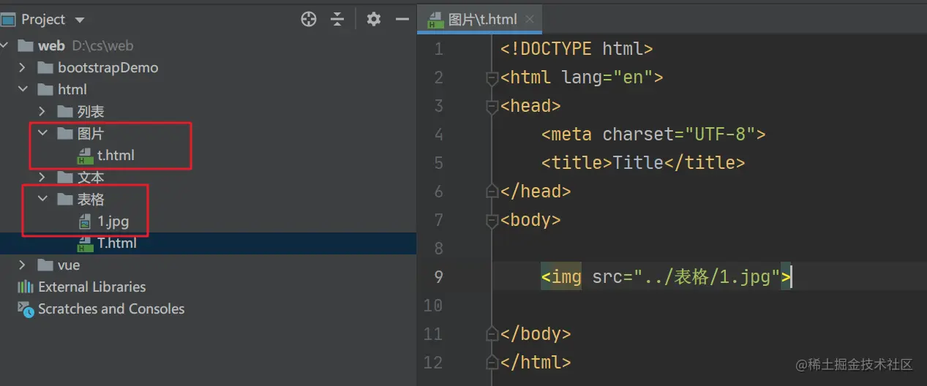Click the DOCTYPE declaration text
927x386 pixels.
[x=577, y=49]
